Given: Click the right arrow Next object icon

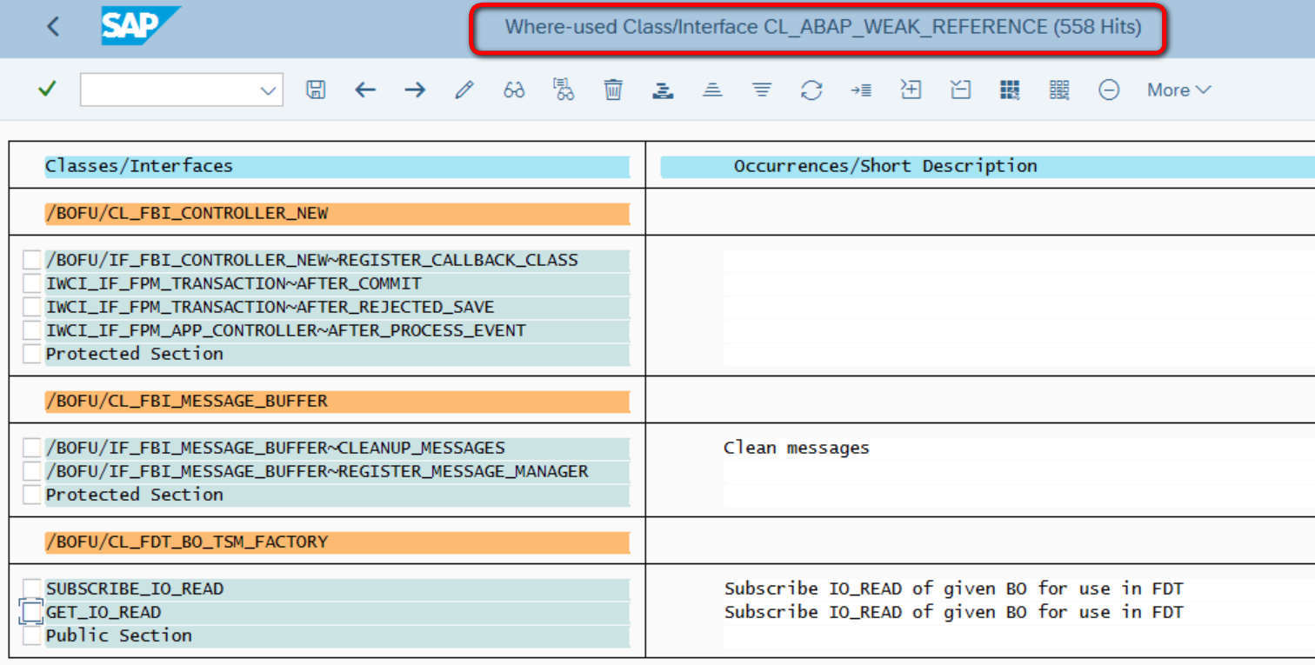Looking at the screenshot, I should click(x=415, y=90).
